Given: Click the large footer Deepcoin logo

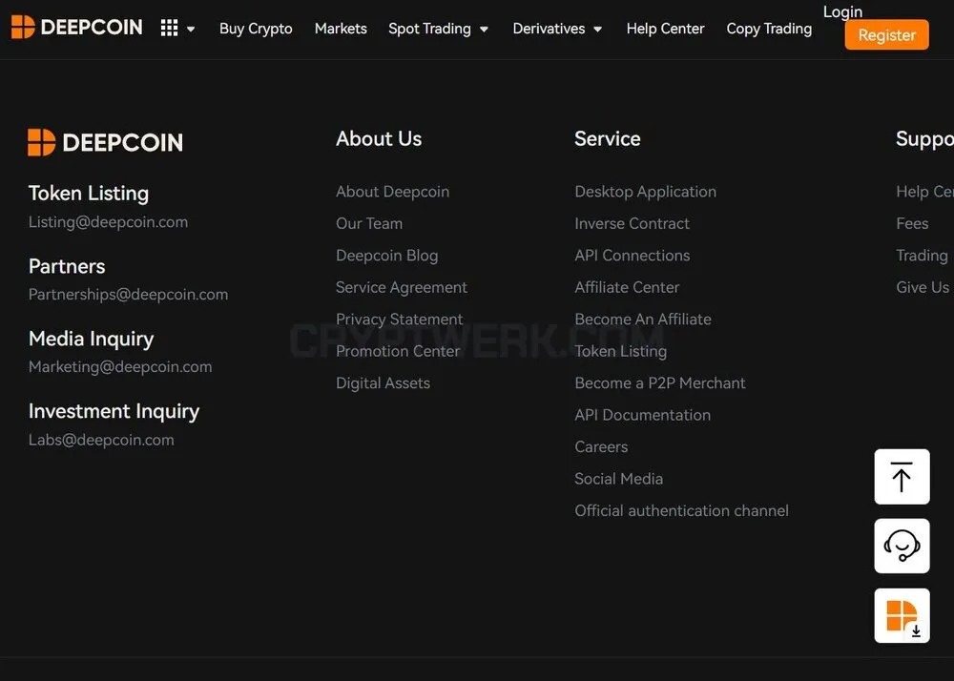Looking at the screenshot, I should 105,142.
